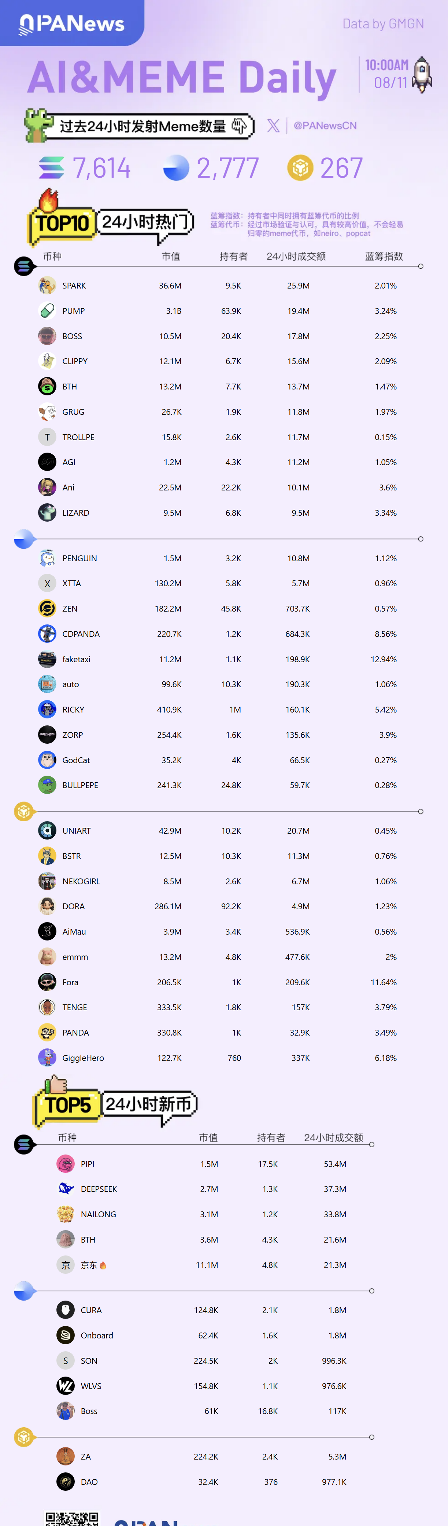
Task: Click the 24小时成交额 header in new coins table
Action: pos(333,1137)
